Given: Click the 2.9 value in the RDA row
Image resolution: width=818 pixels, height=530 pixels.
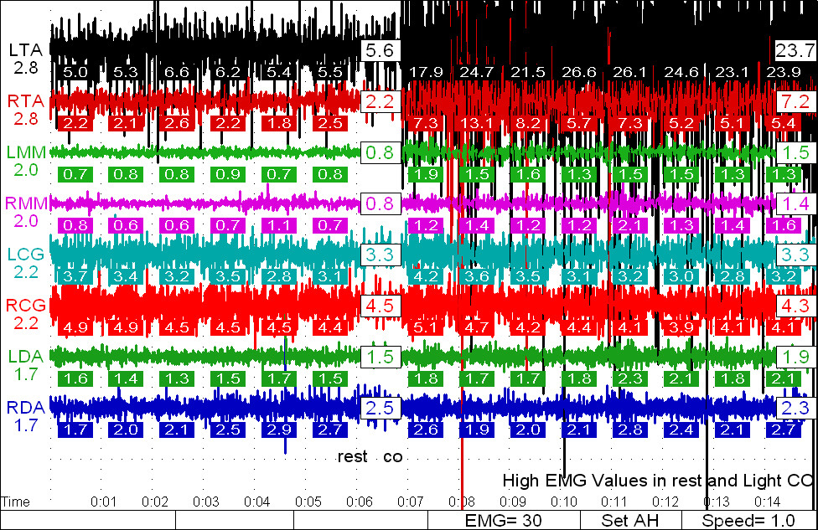Looking at the screenshot, I should pos(279,430).
